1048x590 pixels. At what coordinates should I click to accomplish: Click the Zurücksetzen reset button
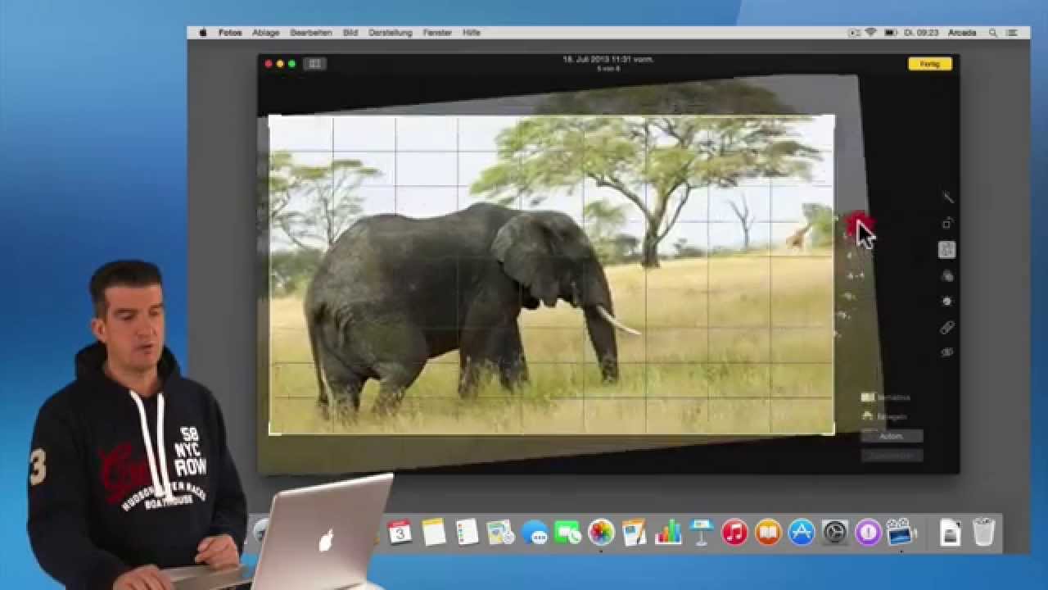[892, 455]
